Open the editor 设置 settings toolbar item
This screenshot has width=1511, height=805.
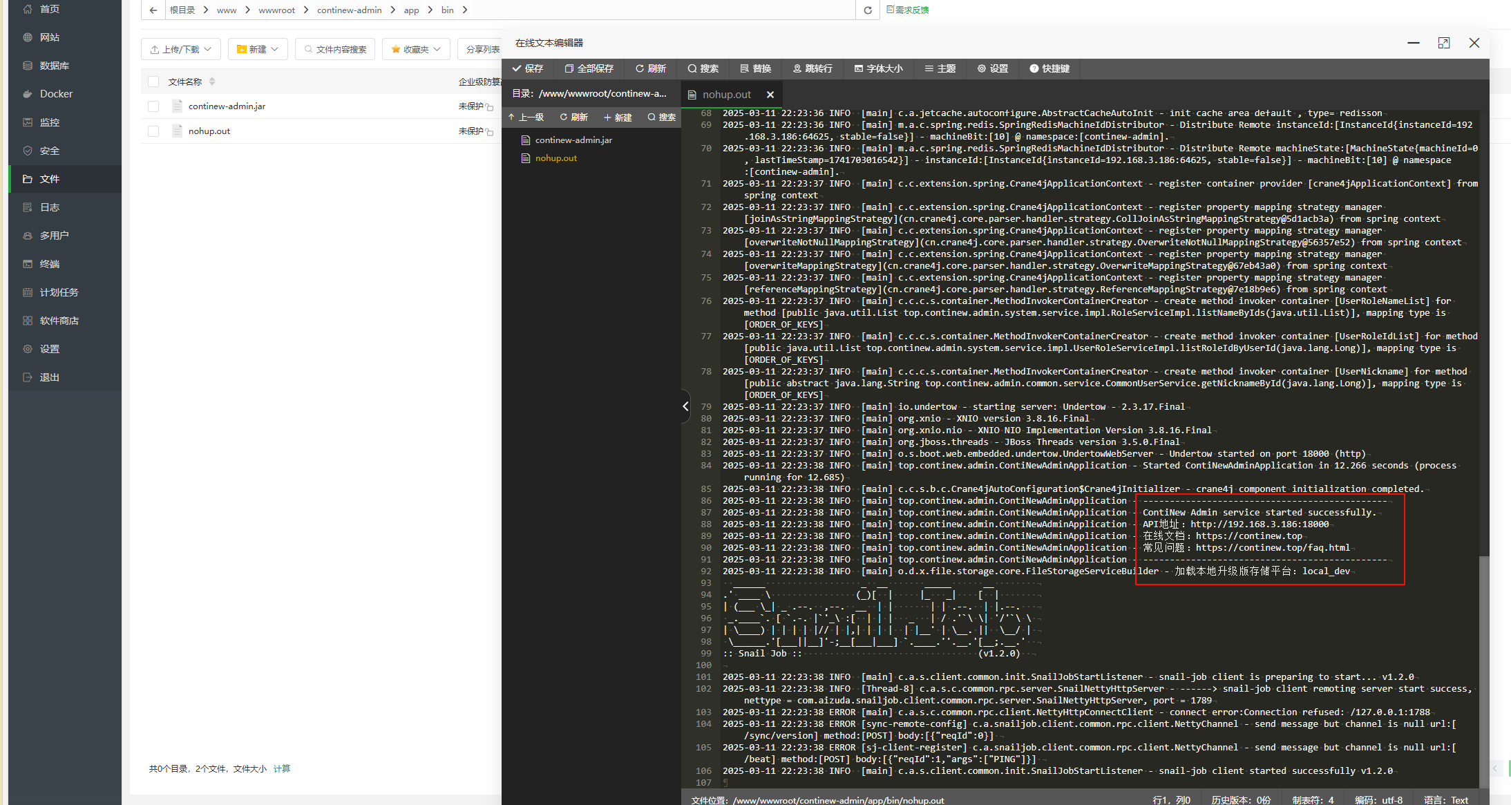point(993,68)
